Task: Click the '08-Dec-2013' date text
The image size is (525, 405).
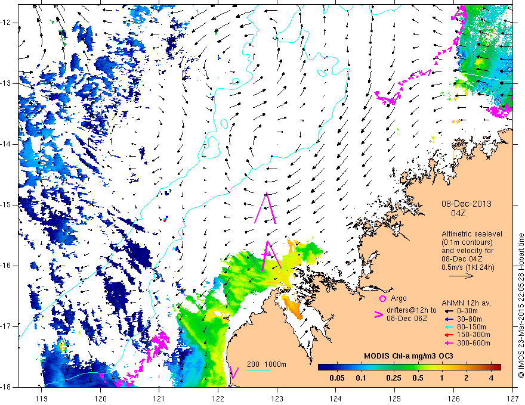Action: click(467, 204)
